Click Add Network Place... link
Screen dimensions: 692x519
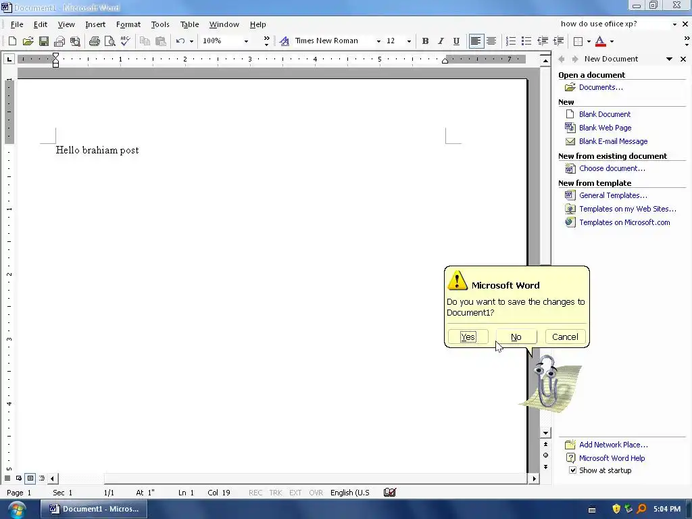[614, 445]
